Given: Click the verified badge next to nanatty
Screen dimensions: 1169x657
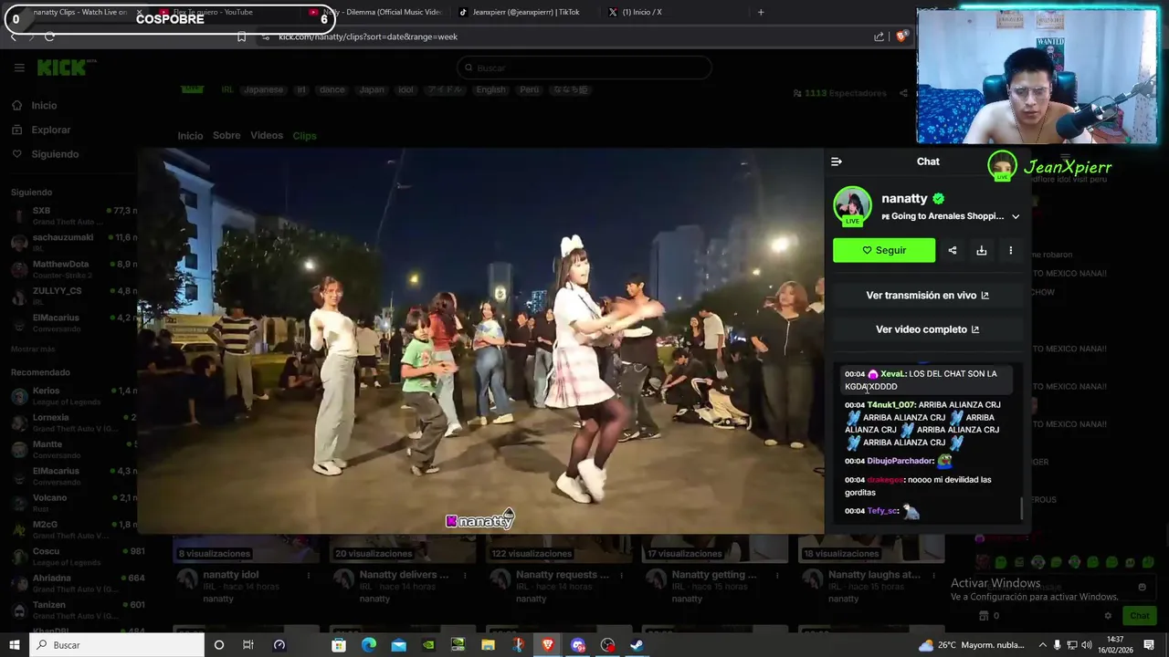Looking at the screenshot, I should tap(938, 198).
